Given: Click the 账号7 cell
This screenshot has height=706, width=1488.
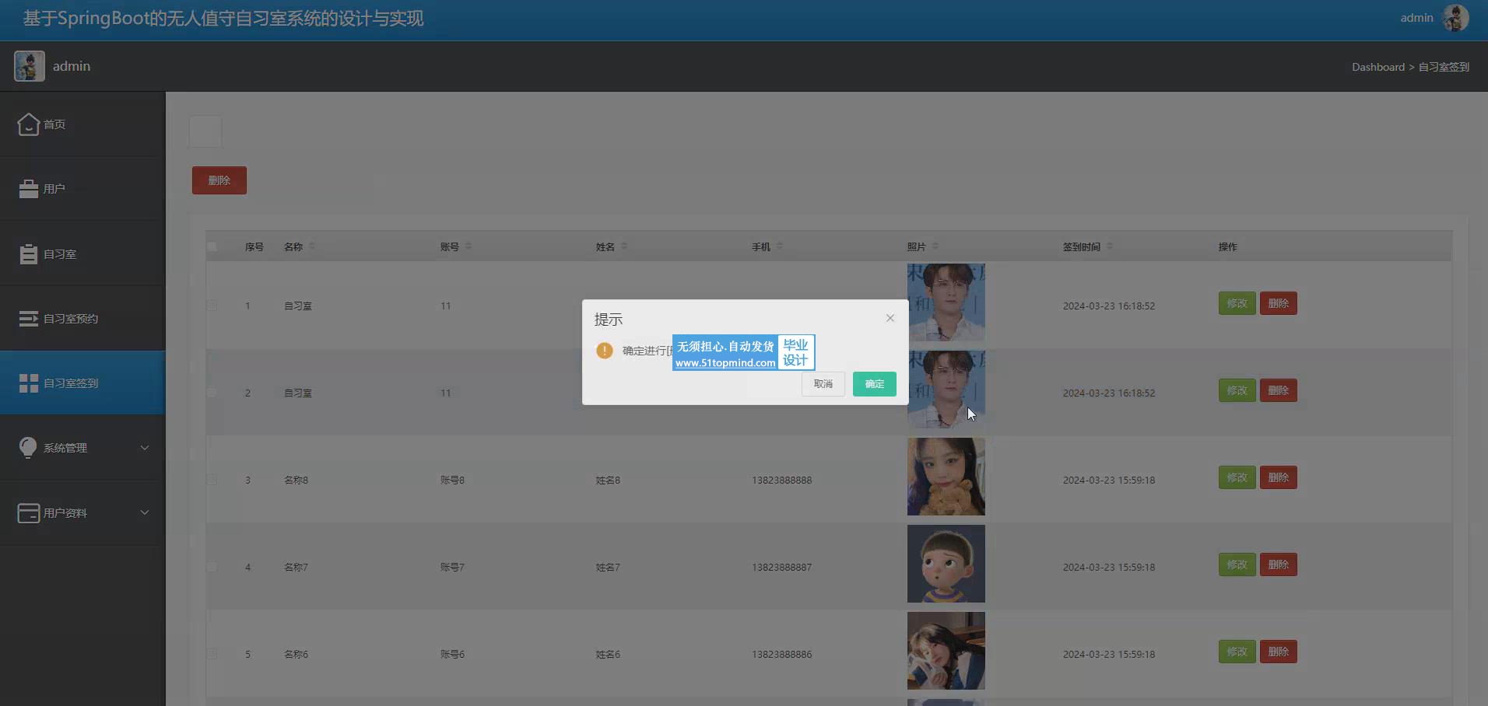Looking at the screenshot, I should [x=452, y=568].
